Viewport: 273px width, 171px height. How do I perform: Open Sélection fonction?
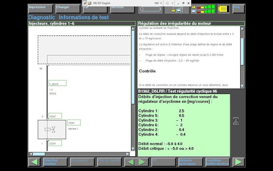point(55,162)
